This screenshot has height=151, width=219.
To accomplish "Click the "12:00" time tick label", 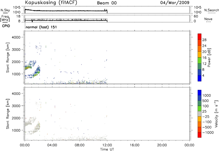I will coord(107,145).
